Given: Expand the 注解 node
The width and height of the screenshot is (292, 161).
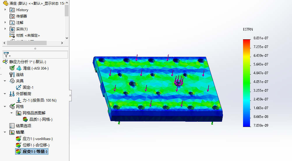Looking at the screenshot, I should tap(5, 22).
